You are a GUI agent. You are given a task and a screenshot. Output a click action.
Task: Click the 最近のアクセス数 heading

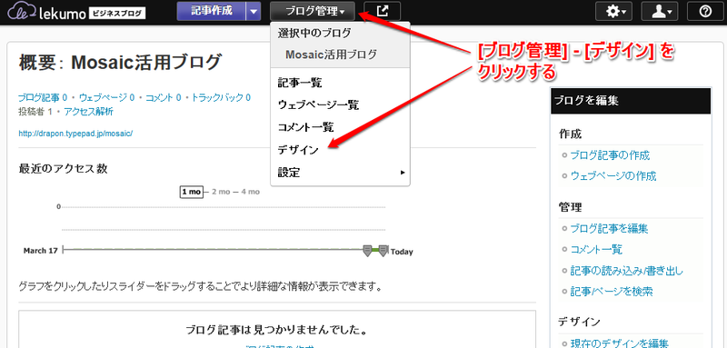coord(63,169)
